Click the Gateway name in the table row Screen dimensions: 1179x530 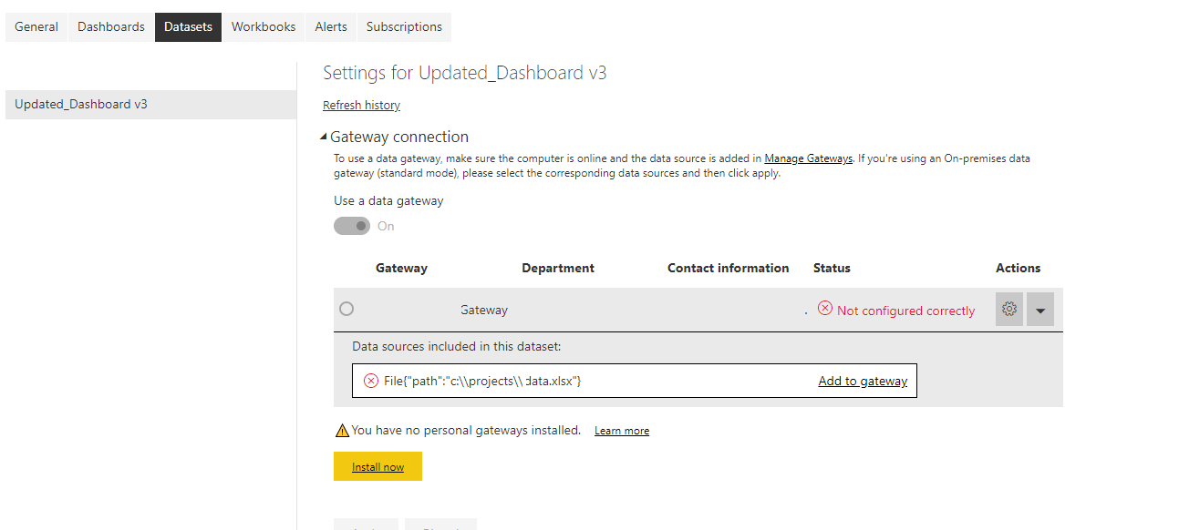point(483,310)
